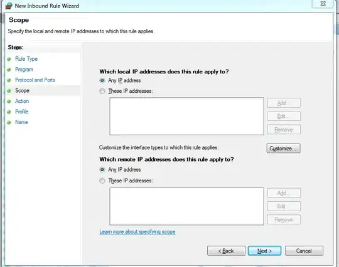The image size is (339, 267).
Task: Go to the Profile step
Action: coord(21,112)
